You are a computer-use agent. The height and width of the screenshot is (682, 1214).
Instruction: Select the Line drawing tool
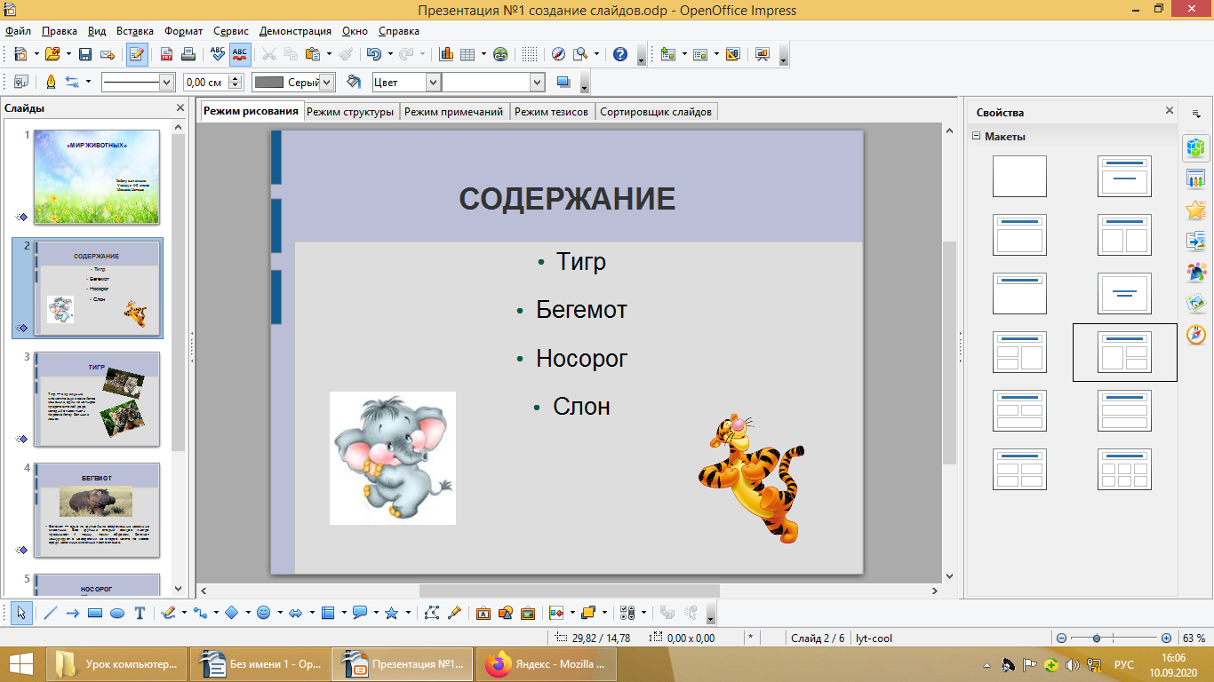[50, 613]
